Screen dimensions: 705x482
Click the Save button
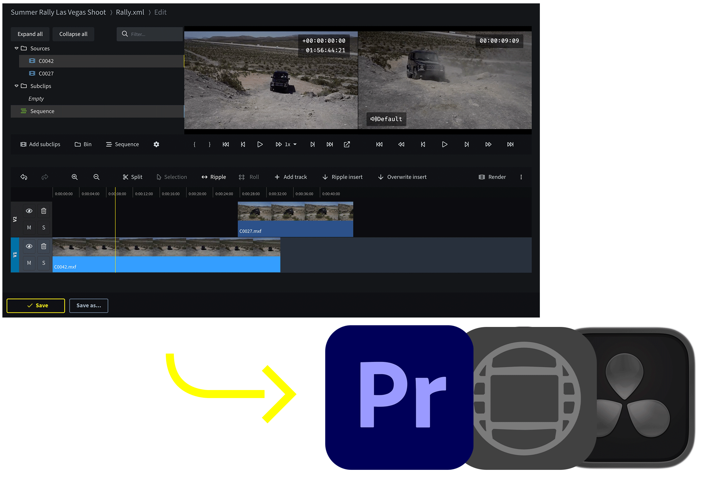pos(35,305)
